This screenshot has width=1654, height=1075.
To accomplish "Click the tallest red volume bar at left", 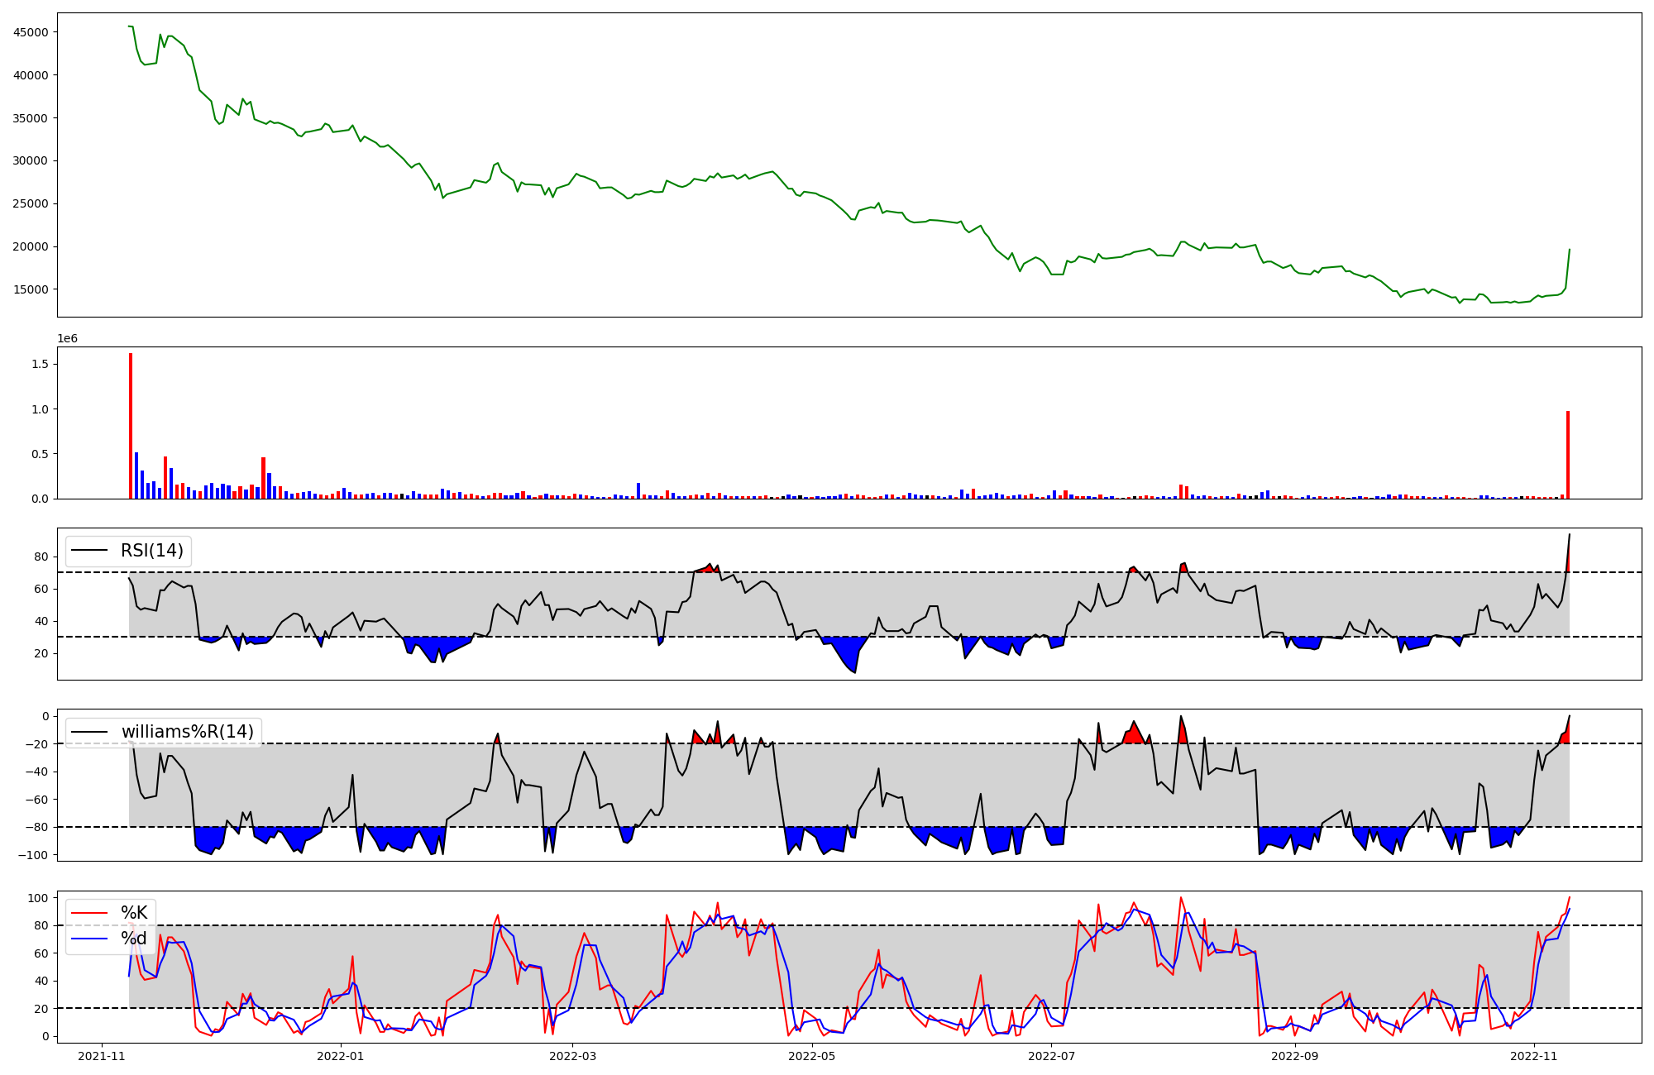I will coord(131,426).
